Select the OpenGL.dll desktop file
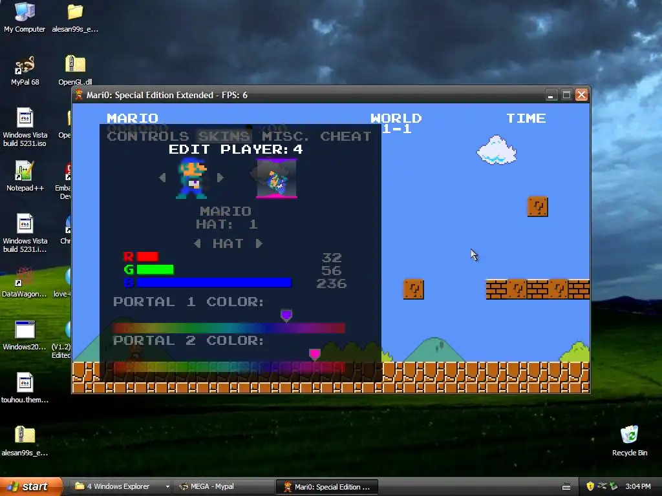This screenshot has width=662, height=496. (75, 70)
